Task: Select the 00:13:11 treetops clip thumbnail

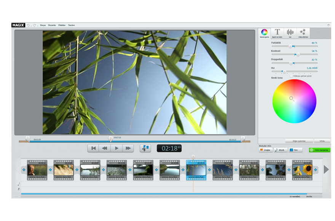Action: click(276, 170)
